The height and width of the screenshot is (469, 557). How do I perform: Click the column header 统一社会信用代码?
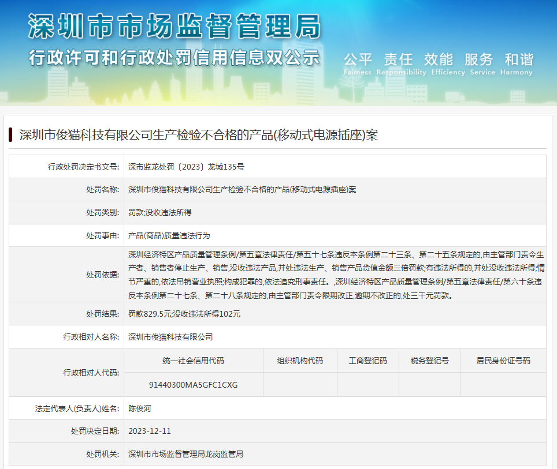click(193, 361)
